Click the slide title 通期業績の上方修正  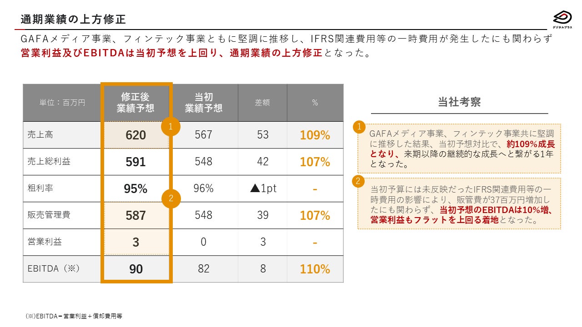[x=73, y=20]
